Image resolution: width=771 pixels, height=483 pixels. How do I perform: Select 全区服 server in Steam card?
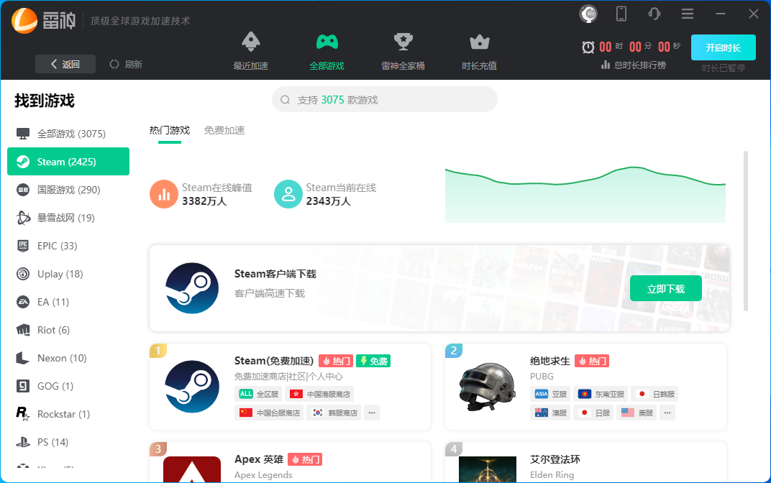point(260,394)
